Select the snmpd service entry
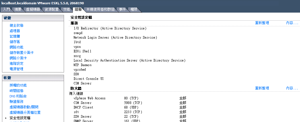Viewport: 300px width, 122px height. pyautogui.click(x=78, y=33)
